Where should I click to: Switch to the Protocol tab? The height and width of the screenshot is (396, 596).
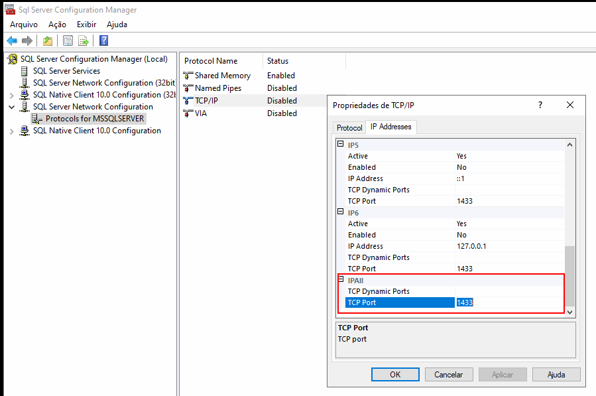pos(349,127)
